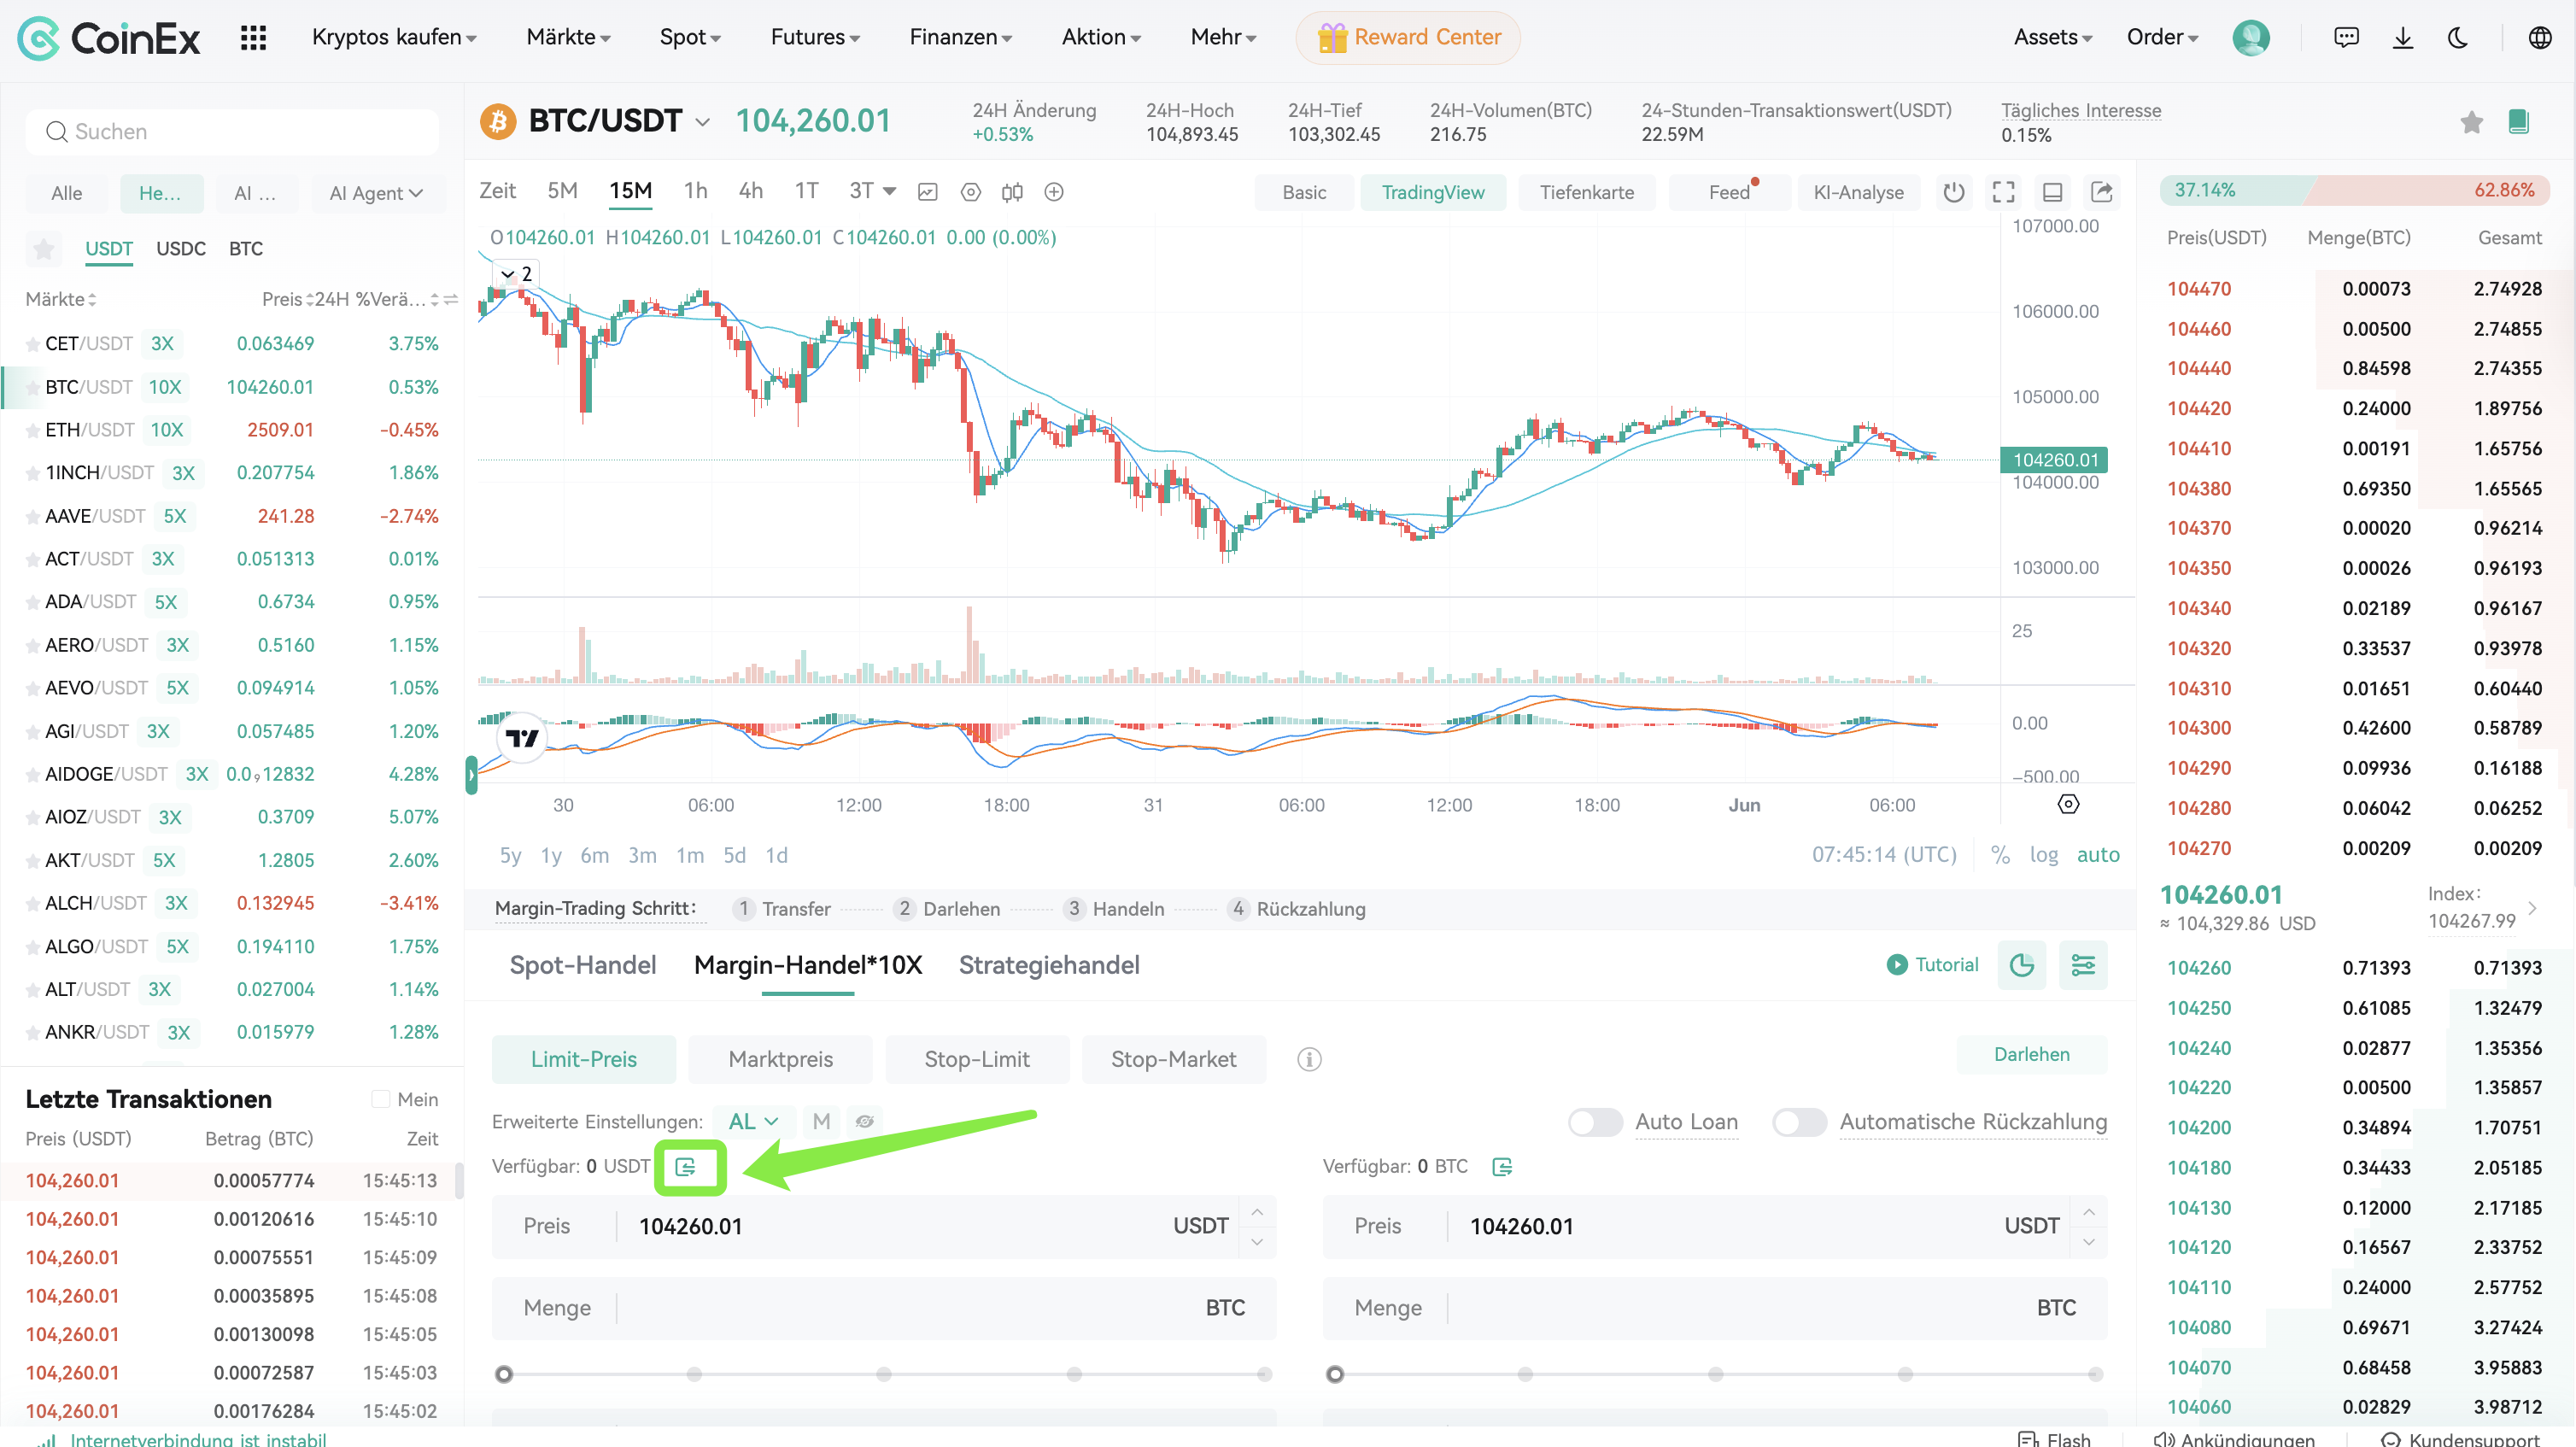Image resolution: width=2576 pixels, height=1447 pixels.
Task: Open order type info icon
Action: pyautogui.click(x=1309, y=1059)
